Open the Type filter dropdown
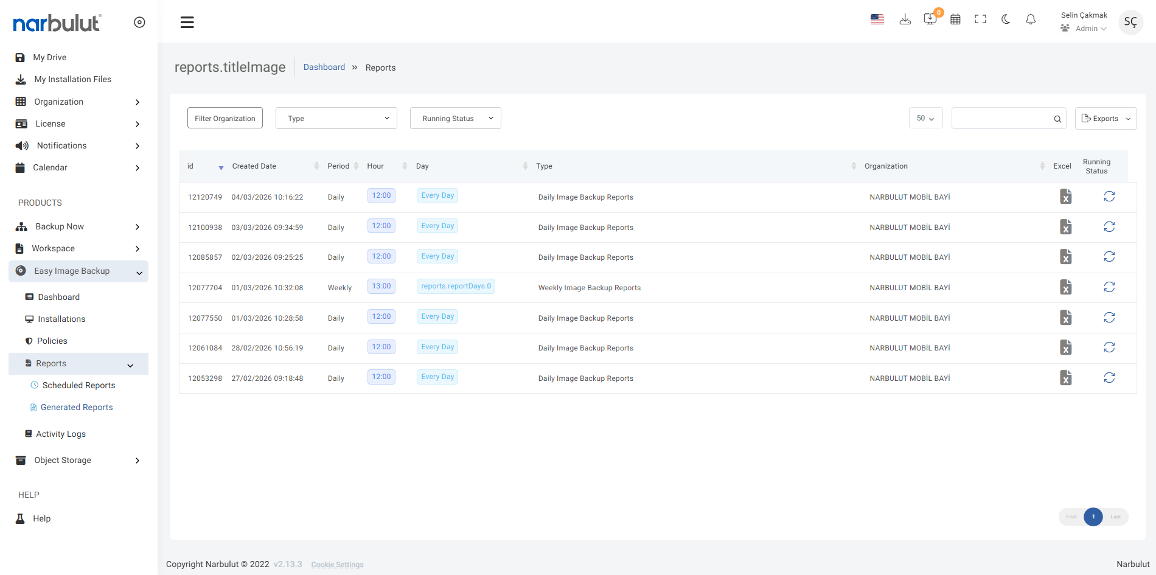1156x575 pixels. pos(336,118)
